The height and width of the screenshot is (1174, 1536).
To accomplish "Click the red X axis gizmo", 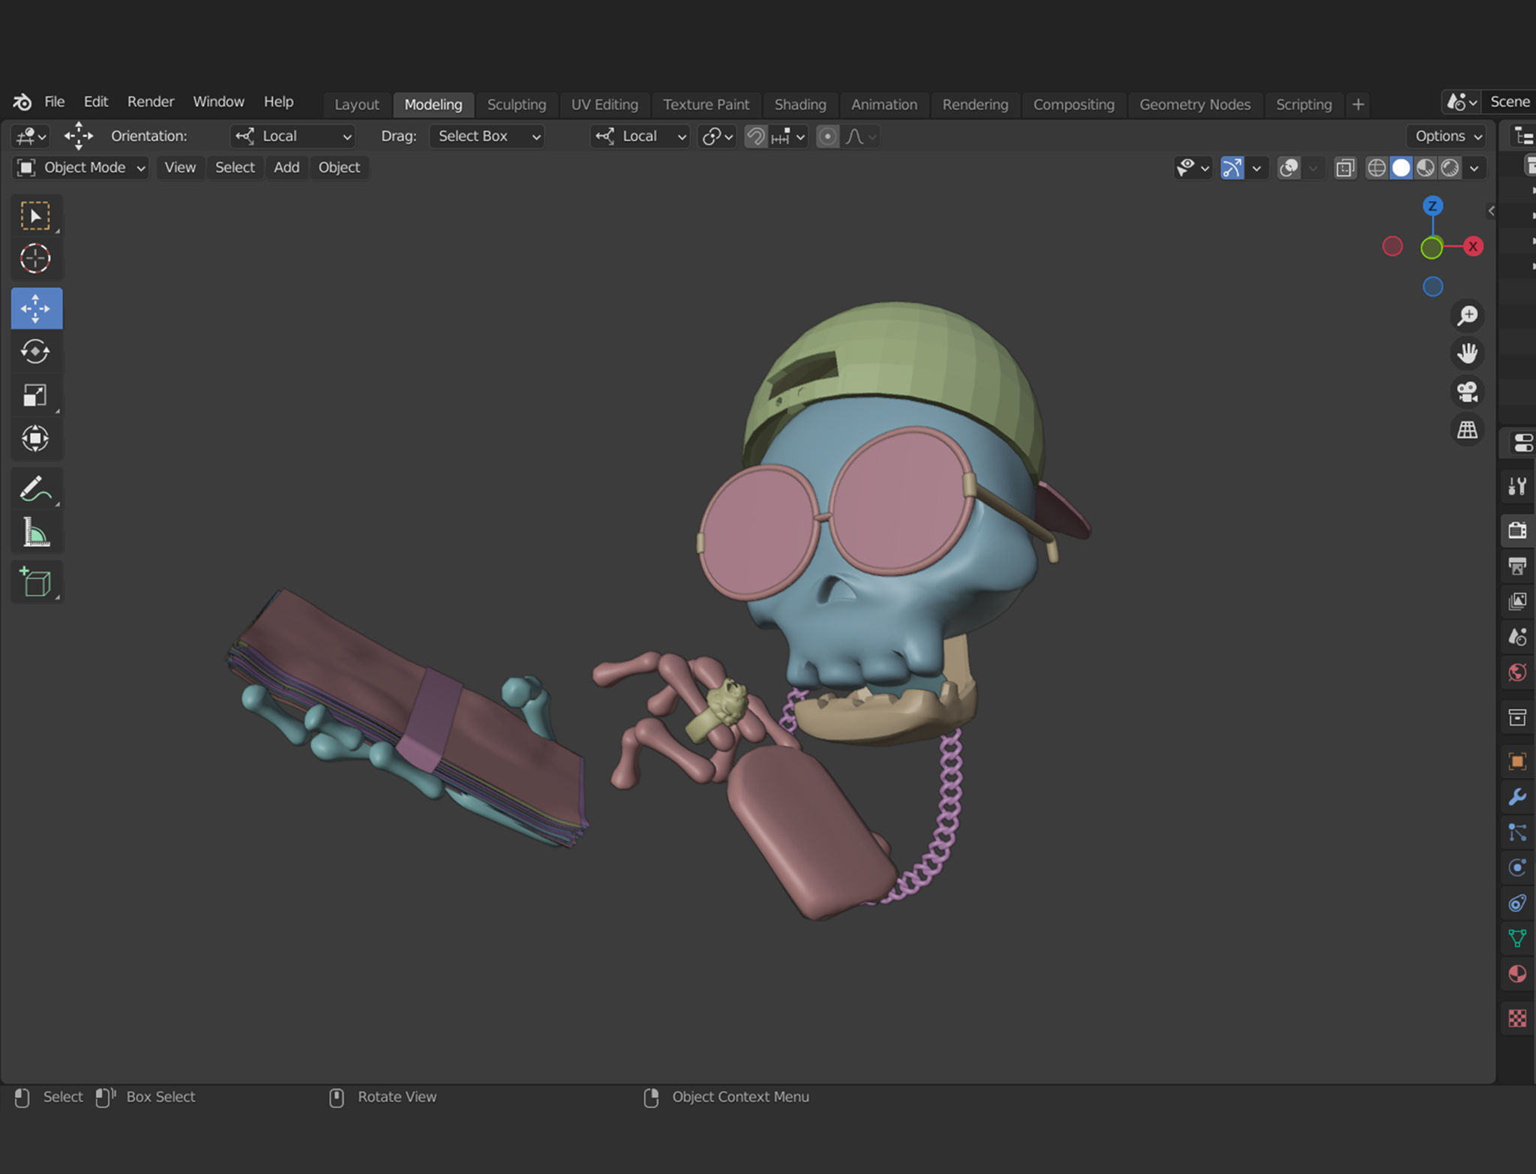I will pos(1473,246).
